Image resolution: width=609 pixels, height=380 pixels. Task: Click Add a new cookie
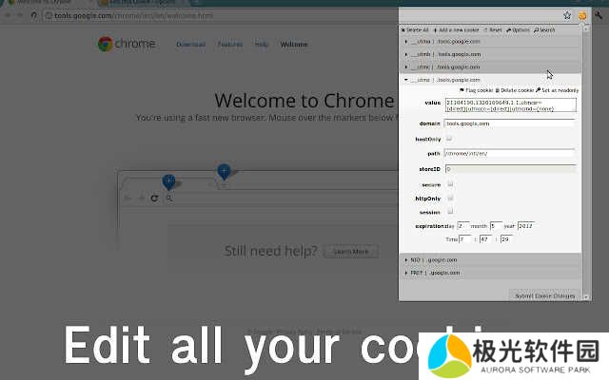454,30
